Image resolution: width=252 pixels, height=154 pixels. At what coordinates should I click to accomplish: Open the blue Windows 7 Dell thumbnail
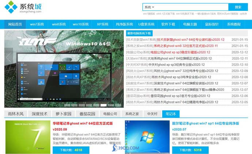click(x=147, y=137)
